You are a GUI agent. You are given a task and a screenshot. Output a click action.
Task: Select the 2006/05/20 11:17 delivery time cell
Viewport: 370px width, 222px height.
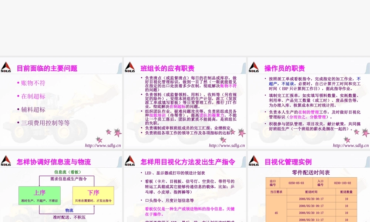pos(311,219)
